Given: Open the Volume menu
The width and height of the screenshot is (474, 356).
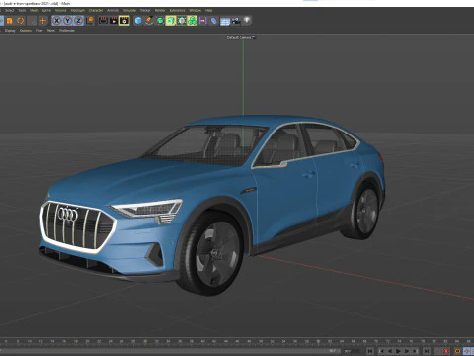Looking at the screenshot, I should click(x=61, y=10).
